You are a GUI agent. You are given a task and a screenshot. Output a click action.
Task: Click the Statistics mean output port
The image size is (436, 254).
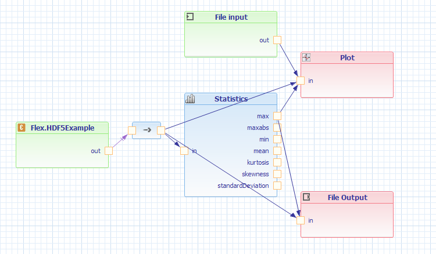point(277,151)
